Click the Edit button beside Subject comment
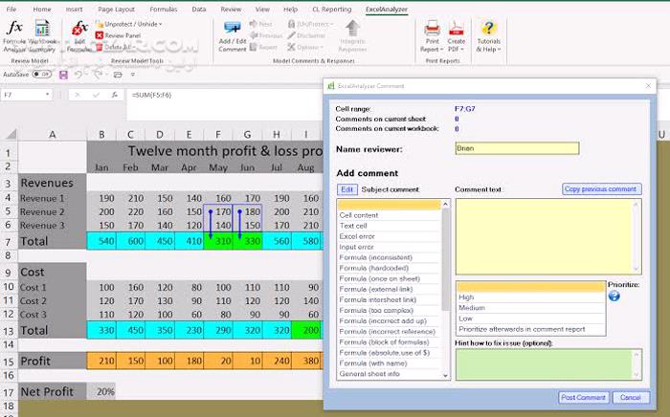Image resolution: width=670 pixels, height=417 pixels. 346,189
